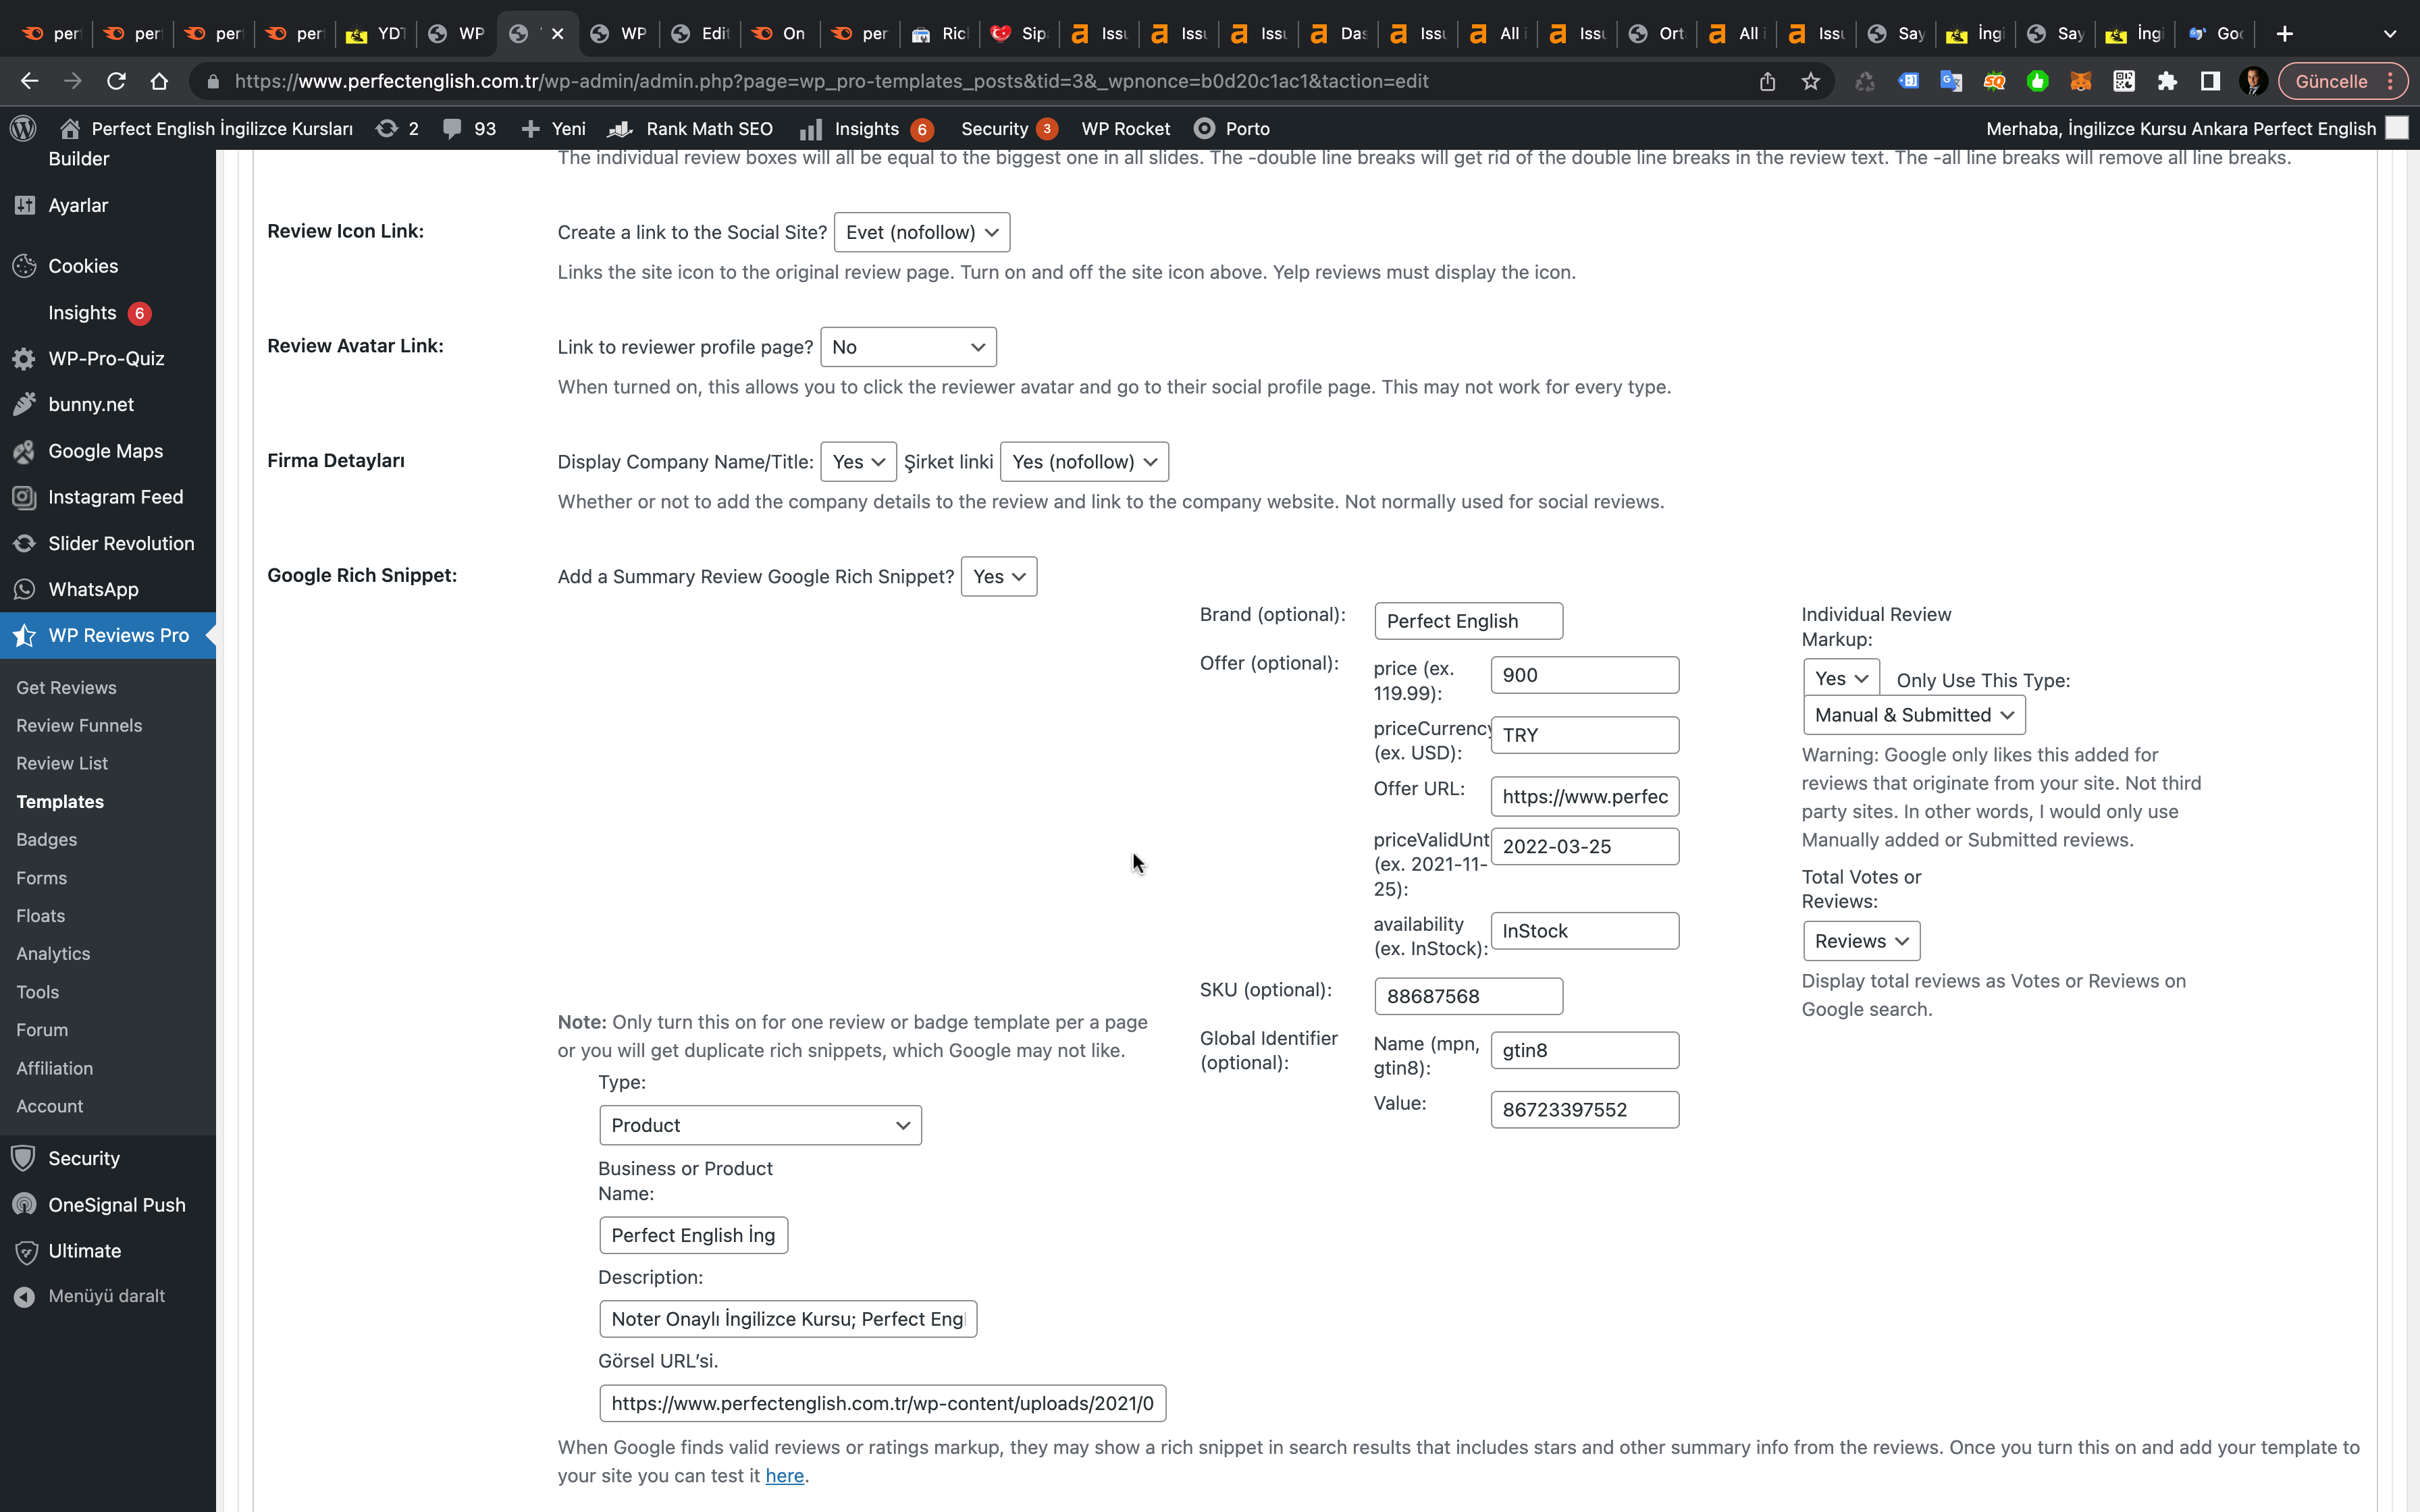Open Templates section in sidebar
2420x1512 pixels.
59,801
